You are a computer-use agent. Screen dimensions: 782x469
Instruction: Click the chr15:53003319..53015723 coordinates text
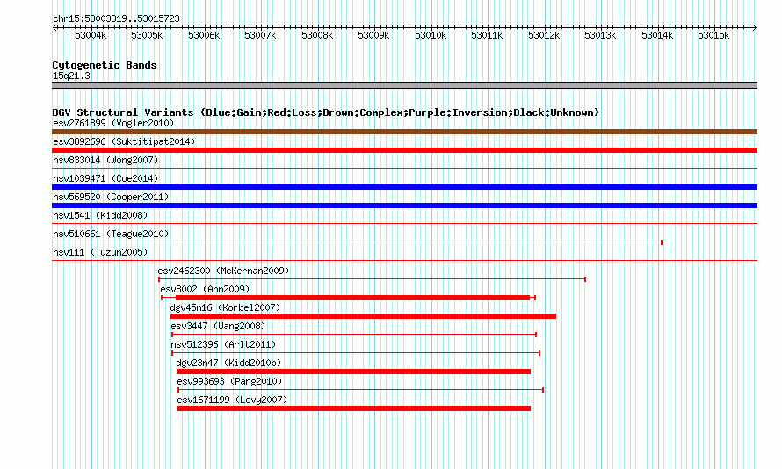pyautogui.click(x=116, y=18)
